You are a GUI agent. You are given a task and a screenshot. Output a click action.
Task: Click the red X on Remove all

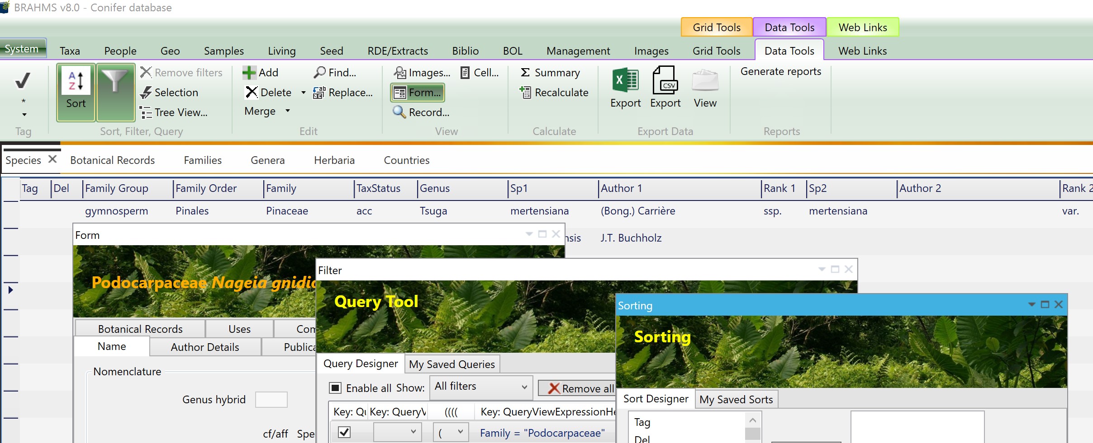tap(554, 388)
